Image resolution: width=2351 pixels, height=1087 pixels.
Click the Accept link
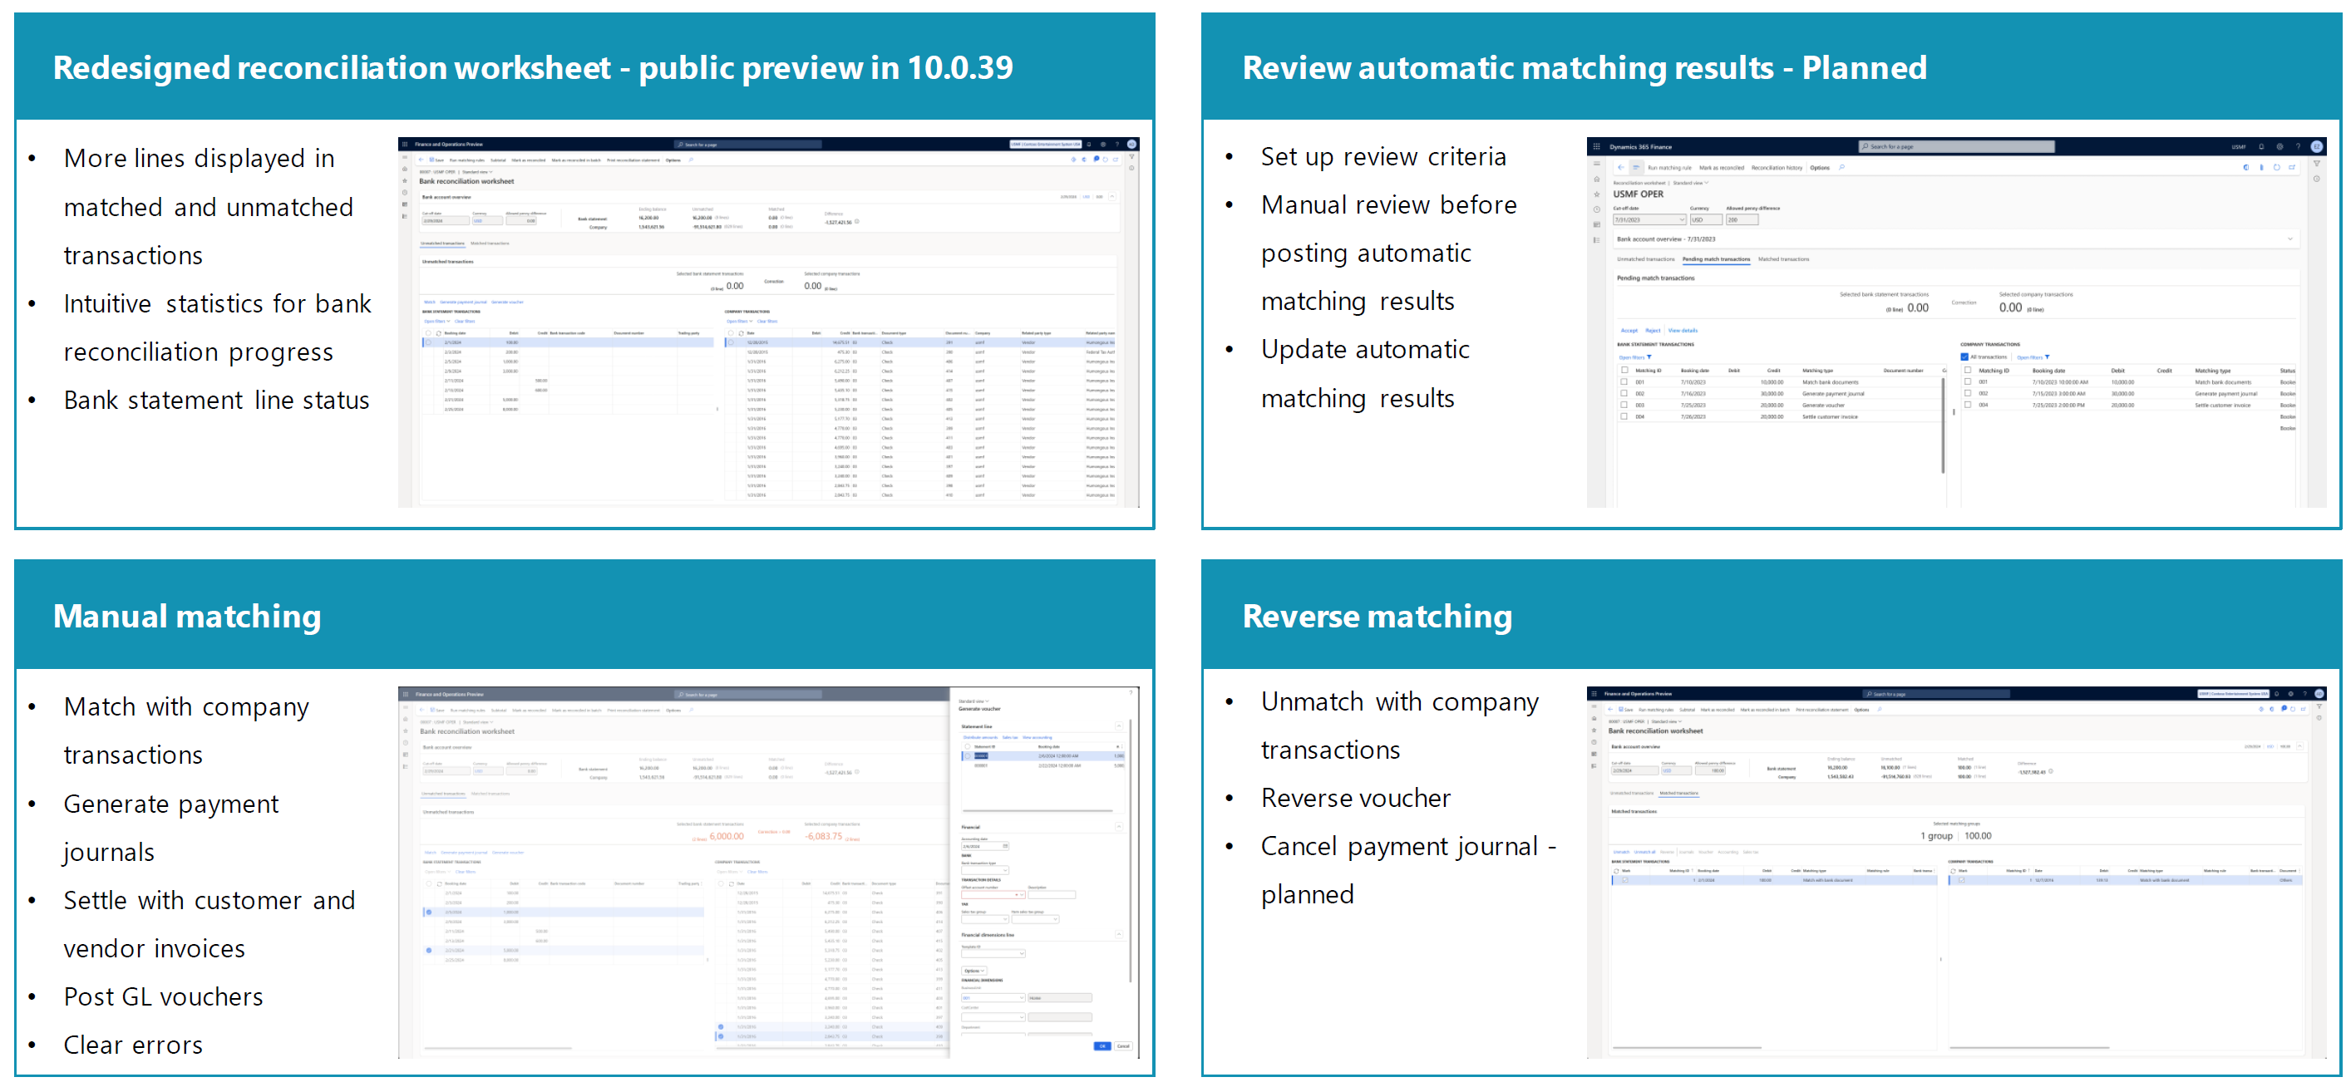point(1629,331)
